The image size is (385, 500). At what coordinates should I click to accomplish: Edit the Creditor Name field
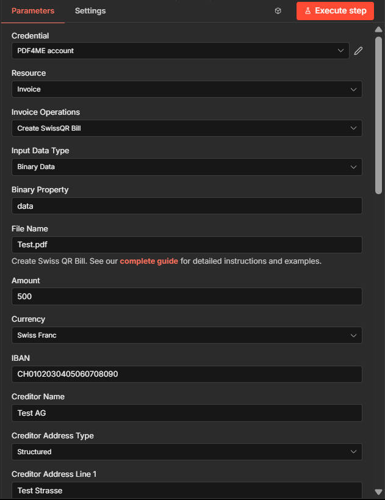coord(187,413)
